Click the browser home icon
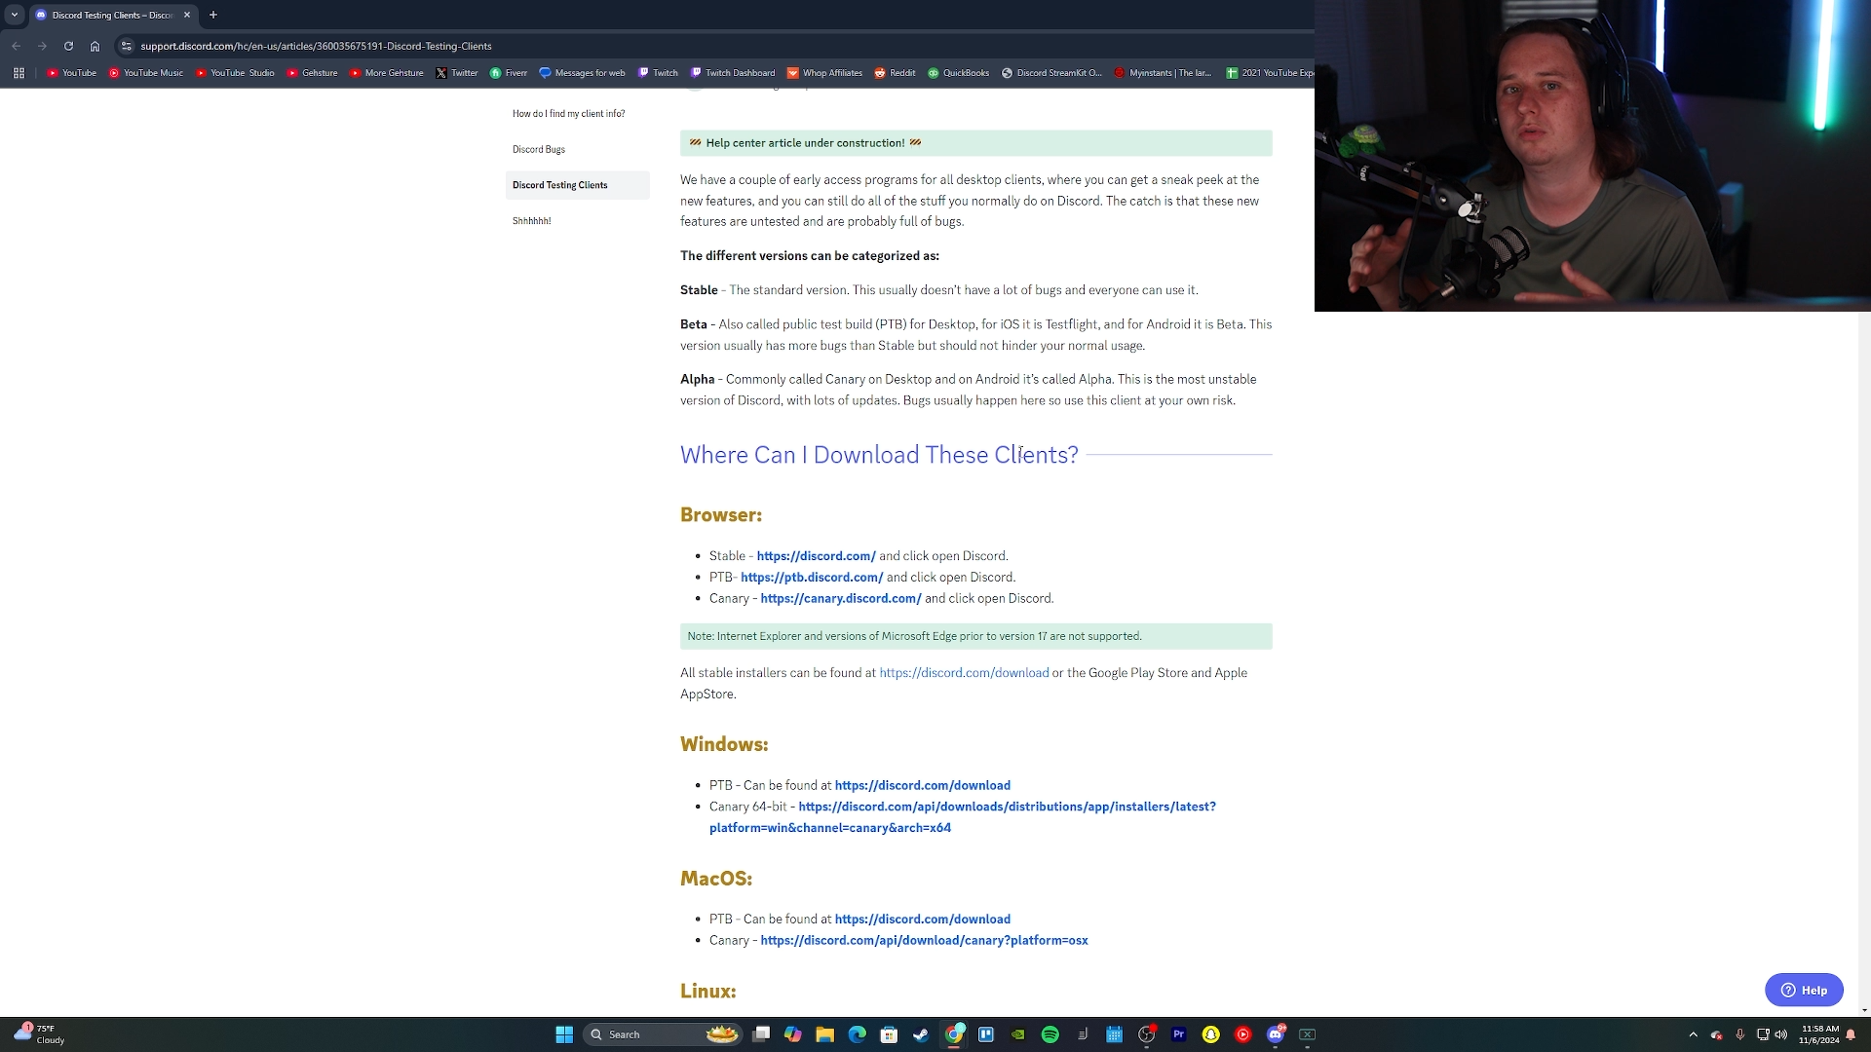Image resolution: width=1871 pixels, height=1052 pixels. click(x=95, y=46)
